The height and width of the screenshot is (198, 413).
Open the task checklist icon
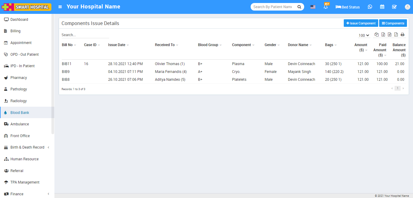[394, 7]
